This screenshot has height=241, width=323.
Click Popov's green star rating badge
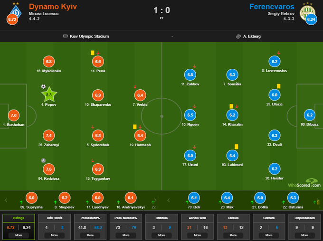point(48,95)
